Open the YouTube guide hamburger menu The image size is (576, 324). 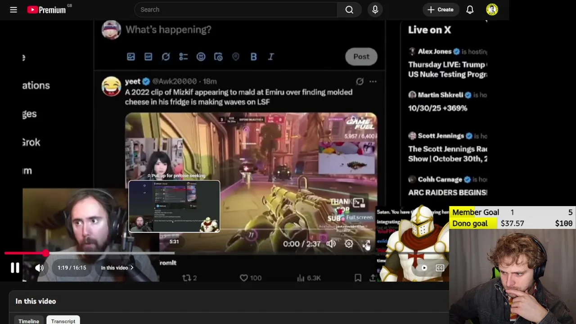click(x=13, y=9)
